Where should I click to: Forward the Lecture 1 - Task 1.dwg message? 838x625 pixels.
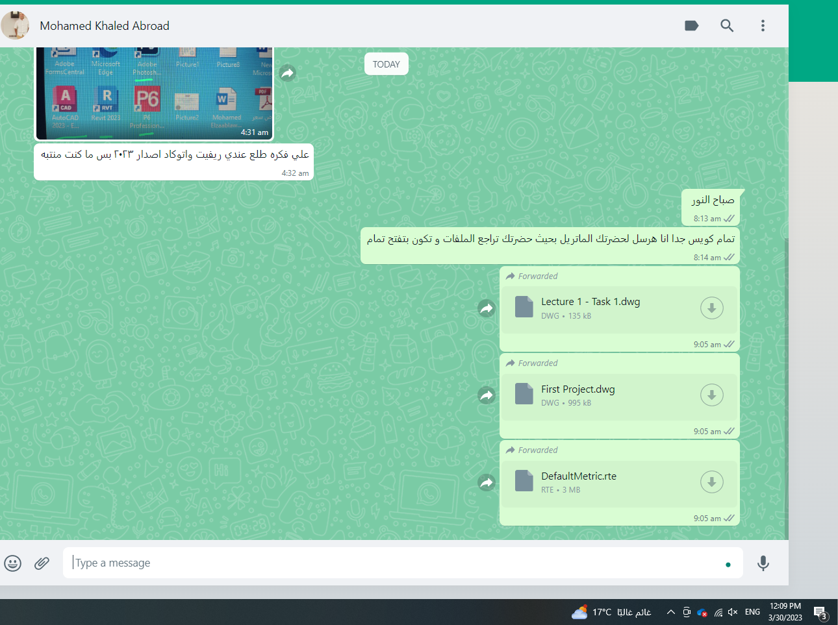click(x=487, y=308)
